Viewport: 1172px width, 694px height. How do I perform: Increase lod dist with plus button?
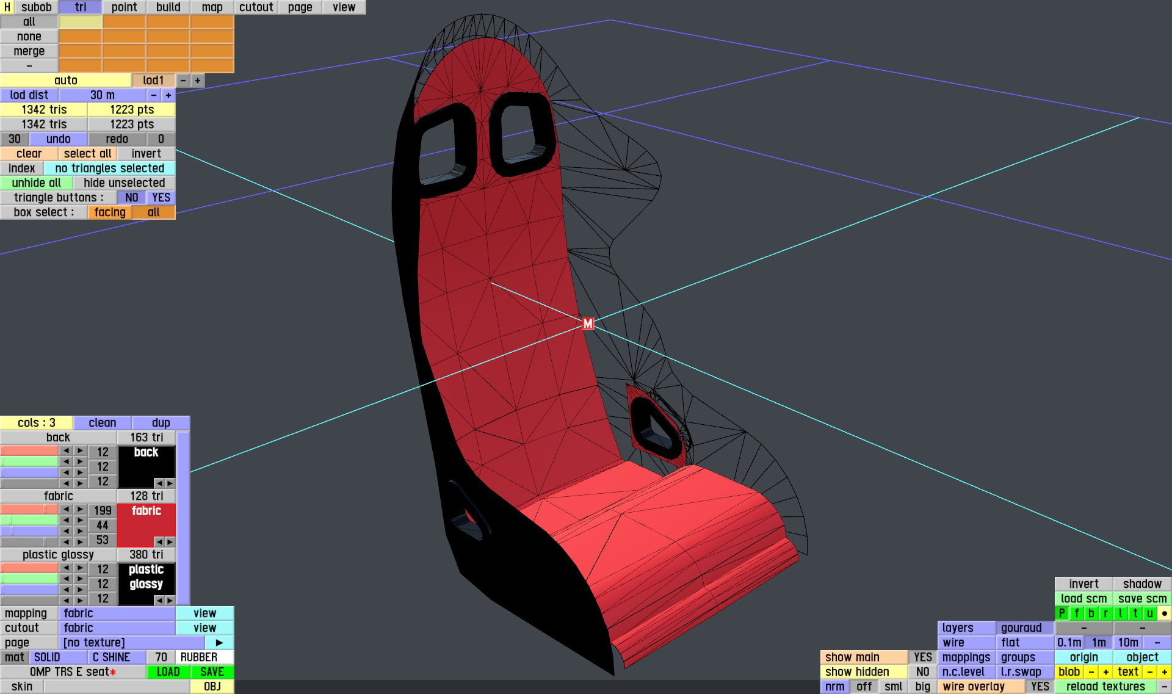pyautogui.click(x=168, y=95)
